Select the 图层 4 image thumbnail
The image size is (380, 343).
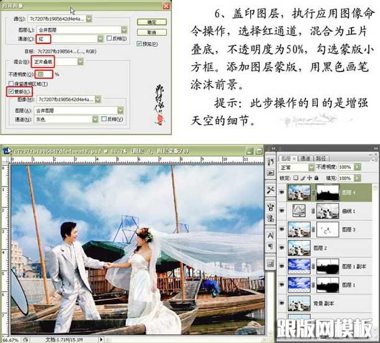click(299, 192)
